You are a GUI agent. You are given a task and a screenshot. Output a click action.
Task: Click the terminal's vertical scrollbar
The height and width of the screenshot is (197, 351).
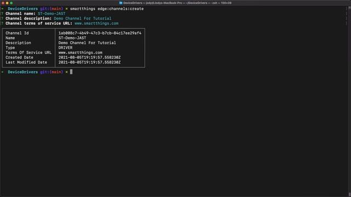coord(349,101)
